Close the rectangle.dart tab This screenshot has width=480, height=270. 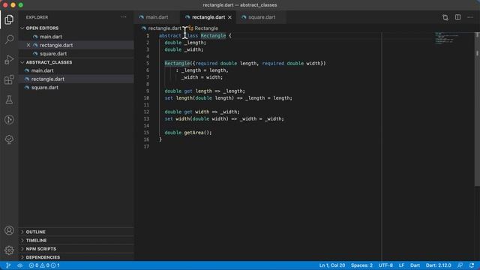[229, 17]
